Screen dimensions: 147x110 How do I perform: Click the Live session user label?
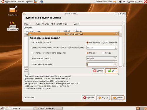[x=104, y=2]
